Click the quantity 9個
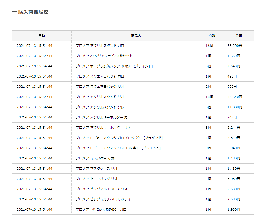 click(x=208, y=148)
